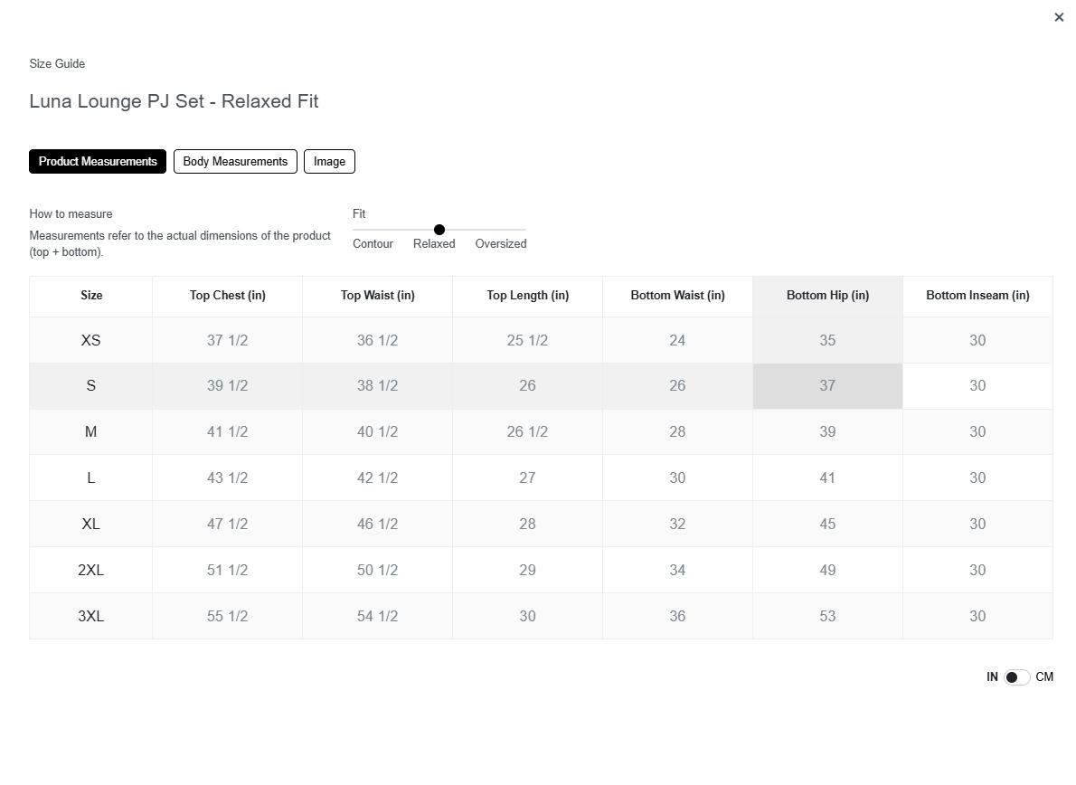
Task: Click the Oversized fit label
Action: click(500, 244)
